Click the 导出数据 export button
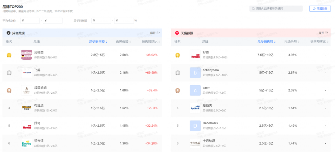Viewport: 335px width, 153px height. (x=320, y=9)
